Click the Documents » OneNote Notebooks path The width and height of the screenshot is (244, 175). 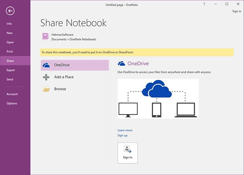tap(74, 39)
